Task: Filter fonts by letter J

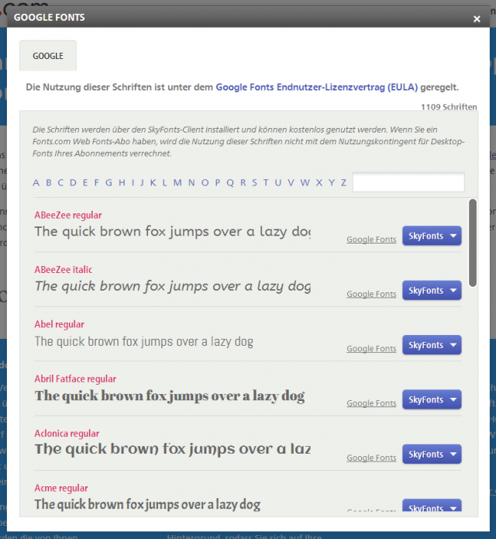Action: pyautogui.click(x=142, y=182)
